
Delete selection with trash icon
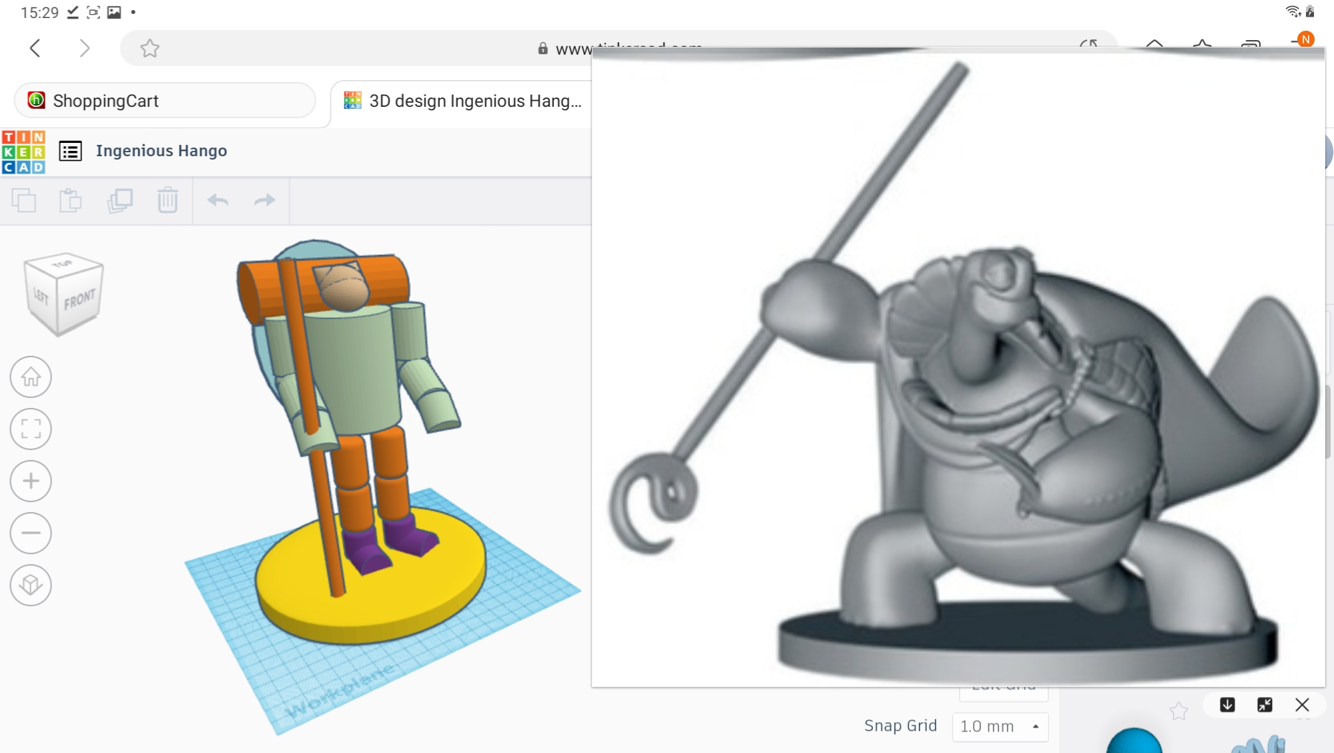168,200
